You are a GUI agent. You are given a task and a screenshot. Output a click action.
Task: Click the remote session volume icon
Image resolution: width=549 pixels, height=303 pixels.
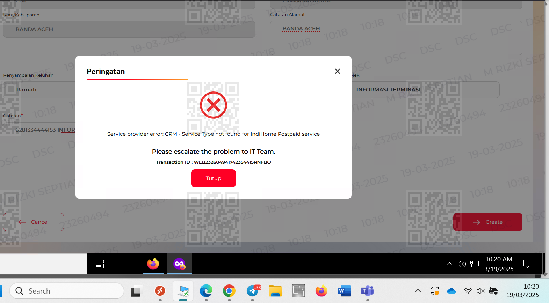click(x=462, y=264)
